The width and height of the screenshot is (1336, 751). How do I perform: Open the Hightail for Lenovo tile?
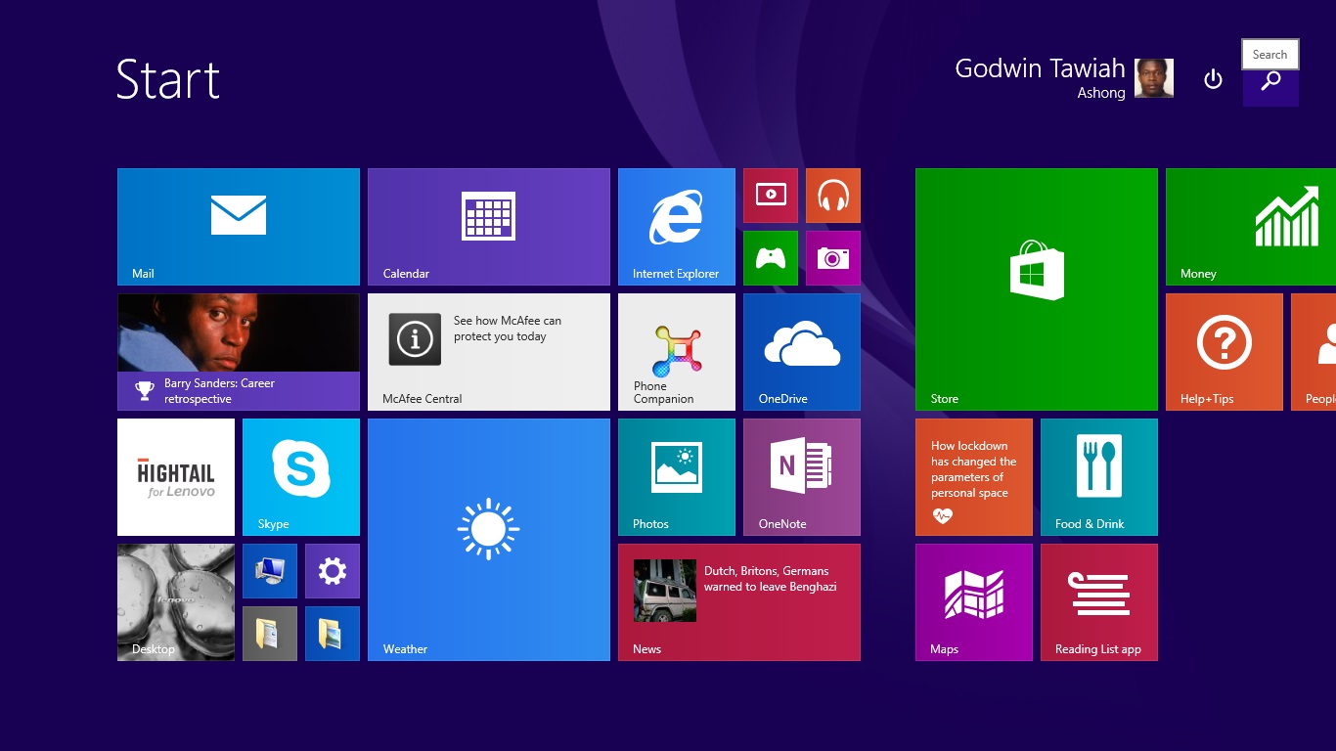(176, 477)
